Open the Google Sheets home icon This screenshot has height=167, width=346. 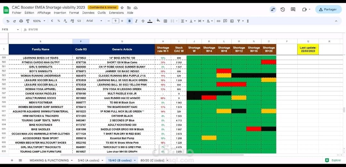point(6,10)
